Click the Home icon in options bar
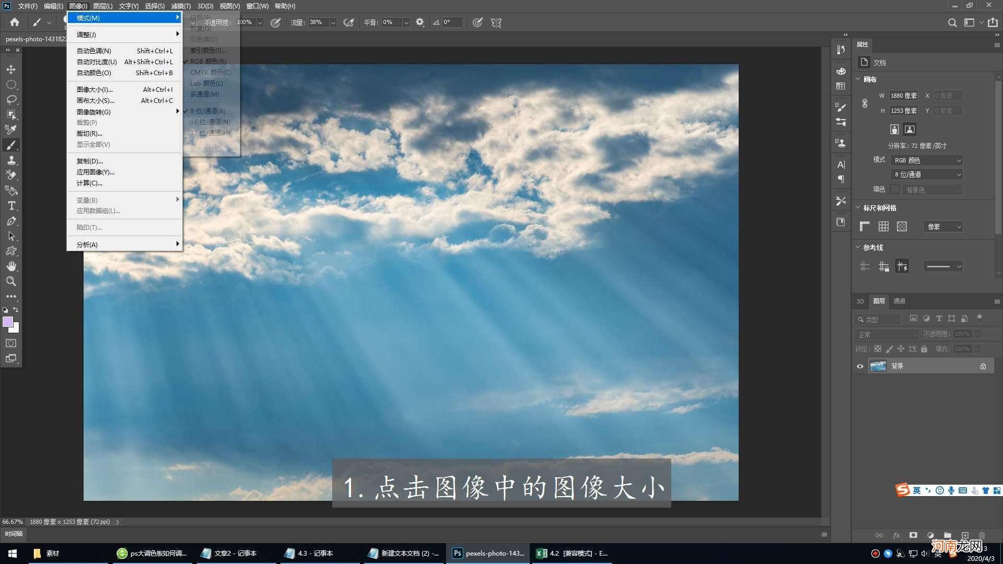The image size is (1003, 564). [15, 22]
